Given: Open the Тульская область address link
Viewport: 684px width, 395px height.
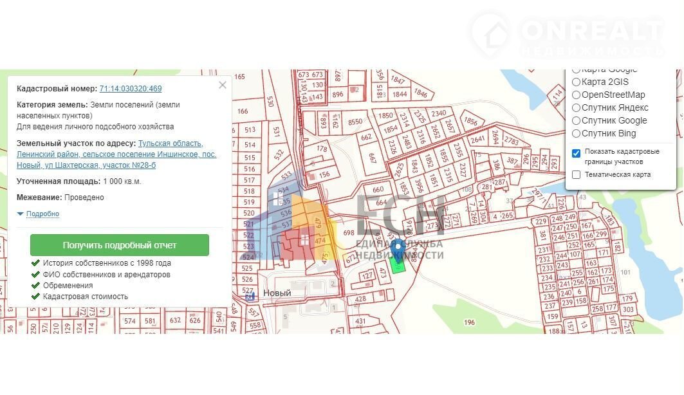Looking at the screenshot, I should coord(171,143).
